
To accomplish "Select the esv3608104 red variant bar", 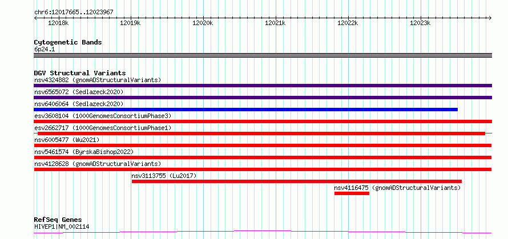I will tap(263, 121).
